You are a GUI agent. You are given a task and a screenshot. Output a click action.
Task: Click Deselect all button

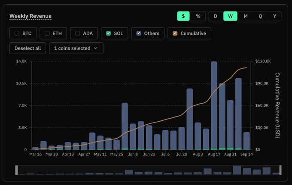(27, 48)
